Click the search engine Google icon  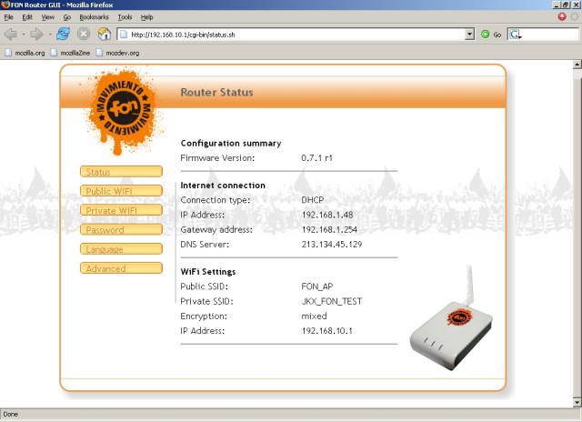tap(516, 34)
